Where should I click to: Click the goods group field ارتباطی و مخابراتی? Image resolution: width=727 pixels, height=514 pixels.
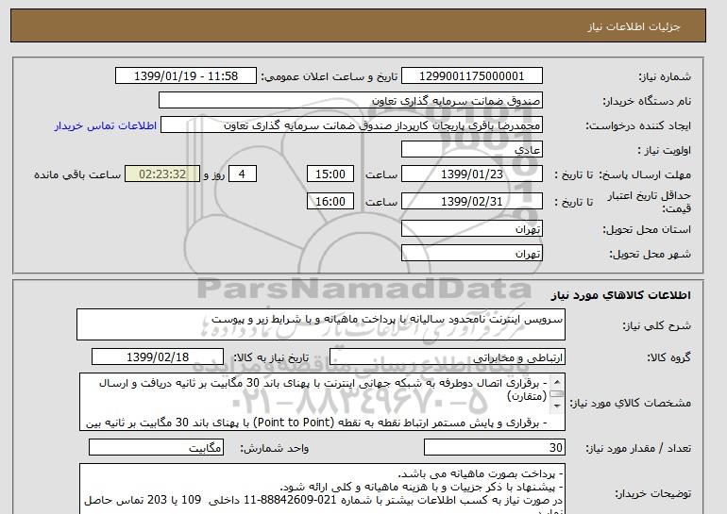(x=447, y=357)
